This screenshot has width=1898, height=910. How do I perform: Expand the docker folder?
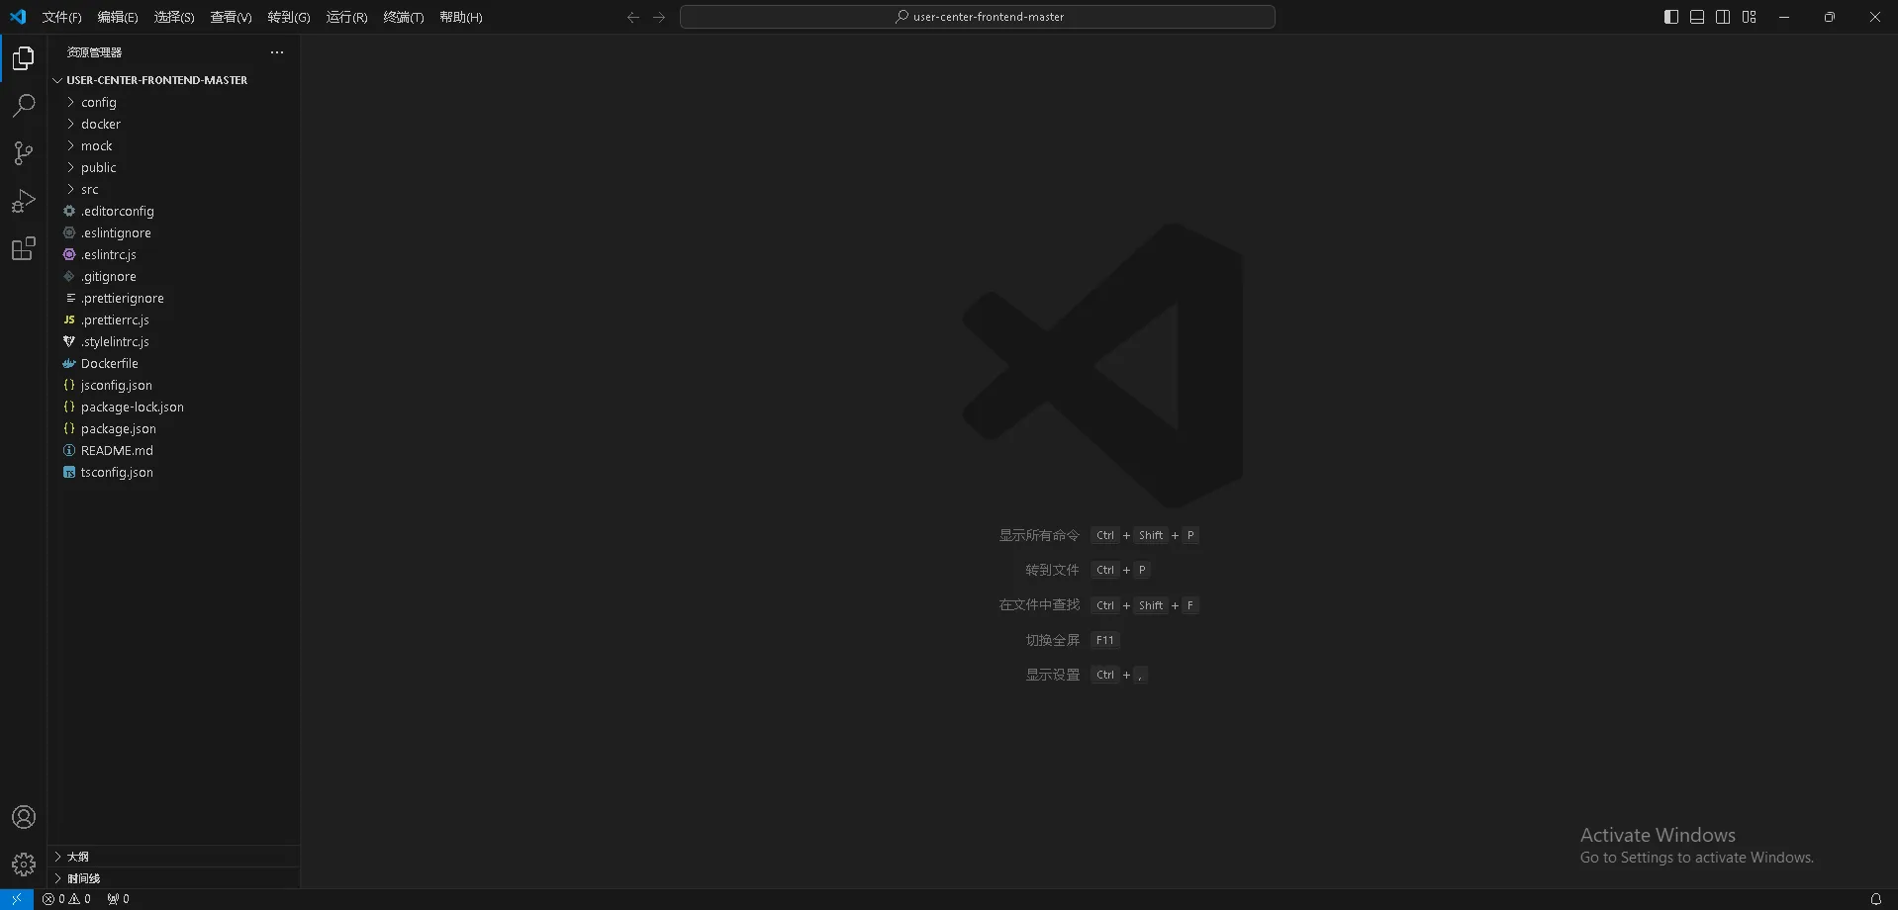pos(174,124)
